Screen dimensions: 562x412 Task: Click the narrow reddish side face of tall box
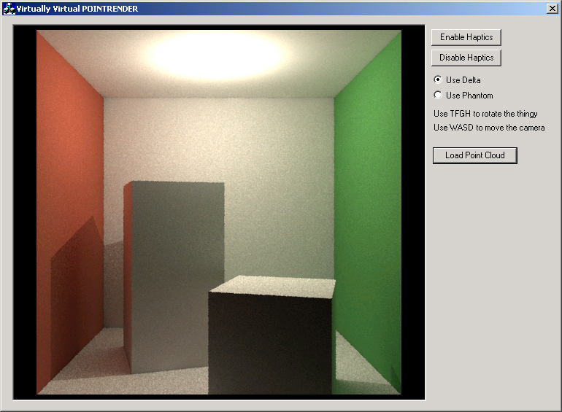[128, 277]
